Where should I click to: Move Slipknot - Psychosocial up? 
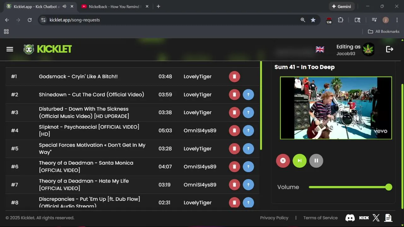point(248,131)
